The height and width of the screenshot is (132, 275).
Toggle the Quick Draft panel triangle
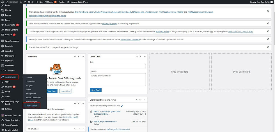click(x=145, y=56)
